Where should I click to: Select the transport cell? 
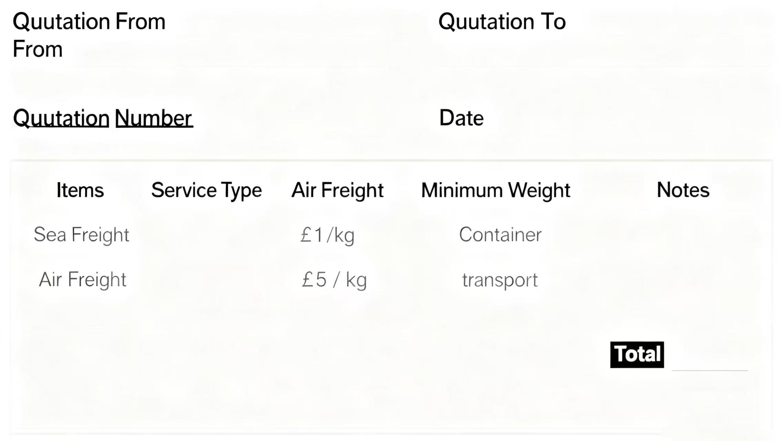[499, 280]
